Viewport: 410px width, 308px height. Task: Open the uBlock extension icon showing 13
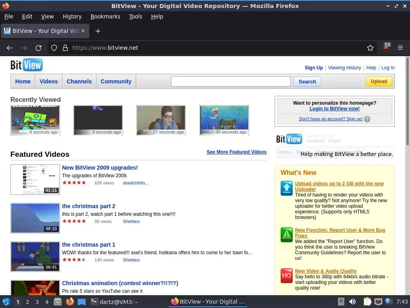386,47
